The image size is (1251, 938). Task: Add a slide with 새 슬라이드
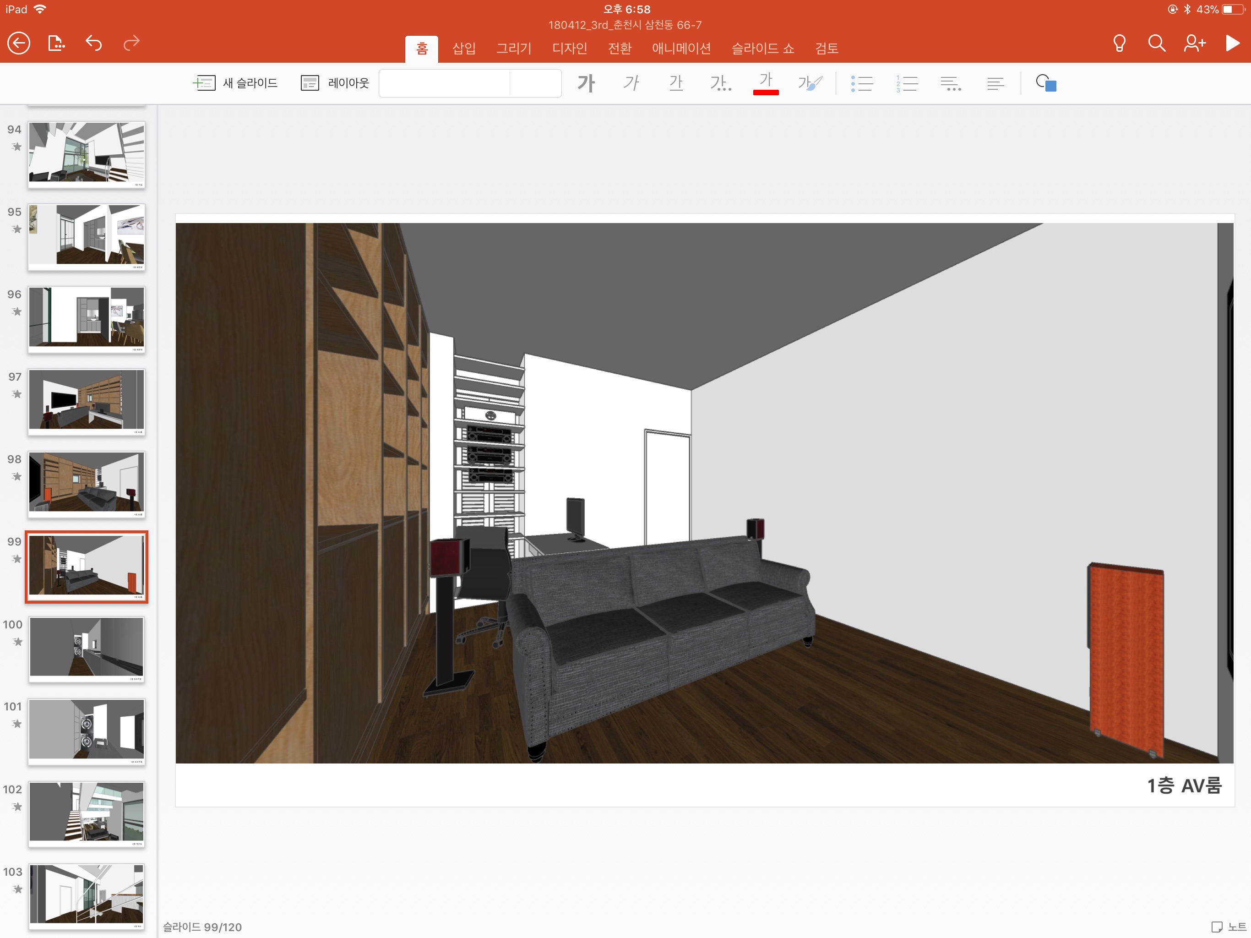point(235,83)
